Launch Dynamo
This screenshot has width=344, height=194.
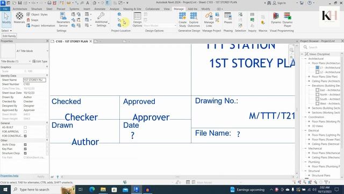click(x=276, y=18)
